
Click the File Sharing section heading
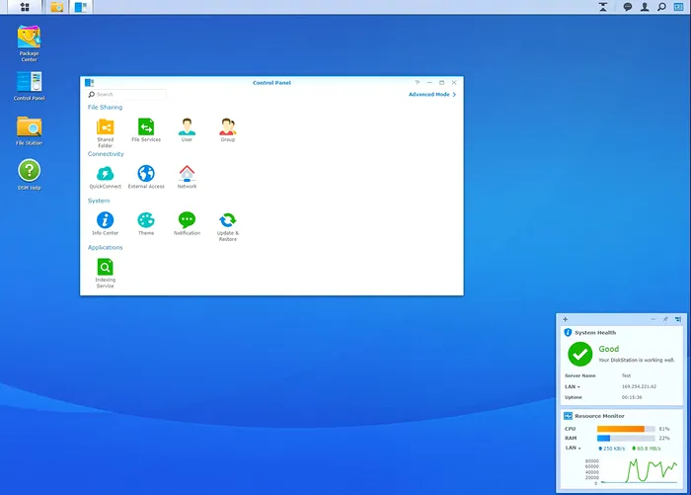[105, 108]
